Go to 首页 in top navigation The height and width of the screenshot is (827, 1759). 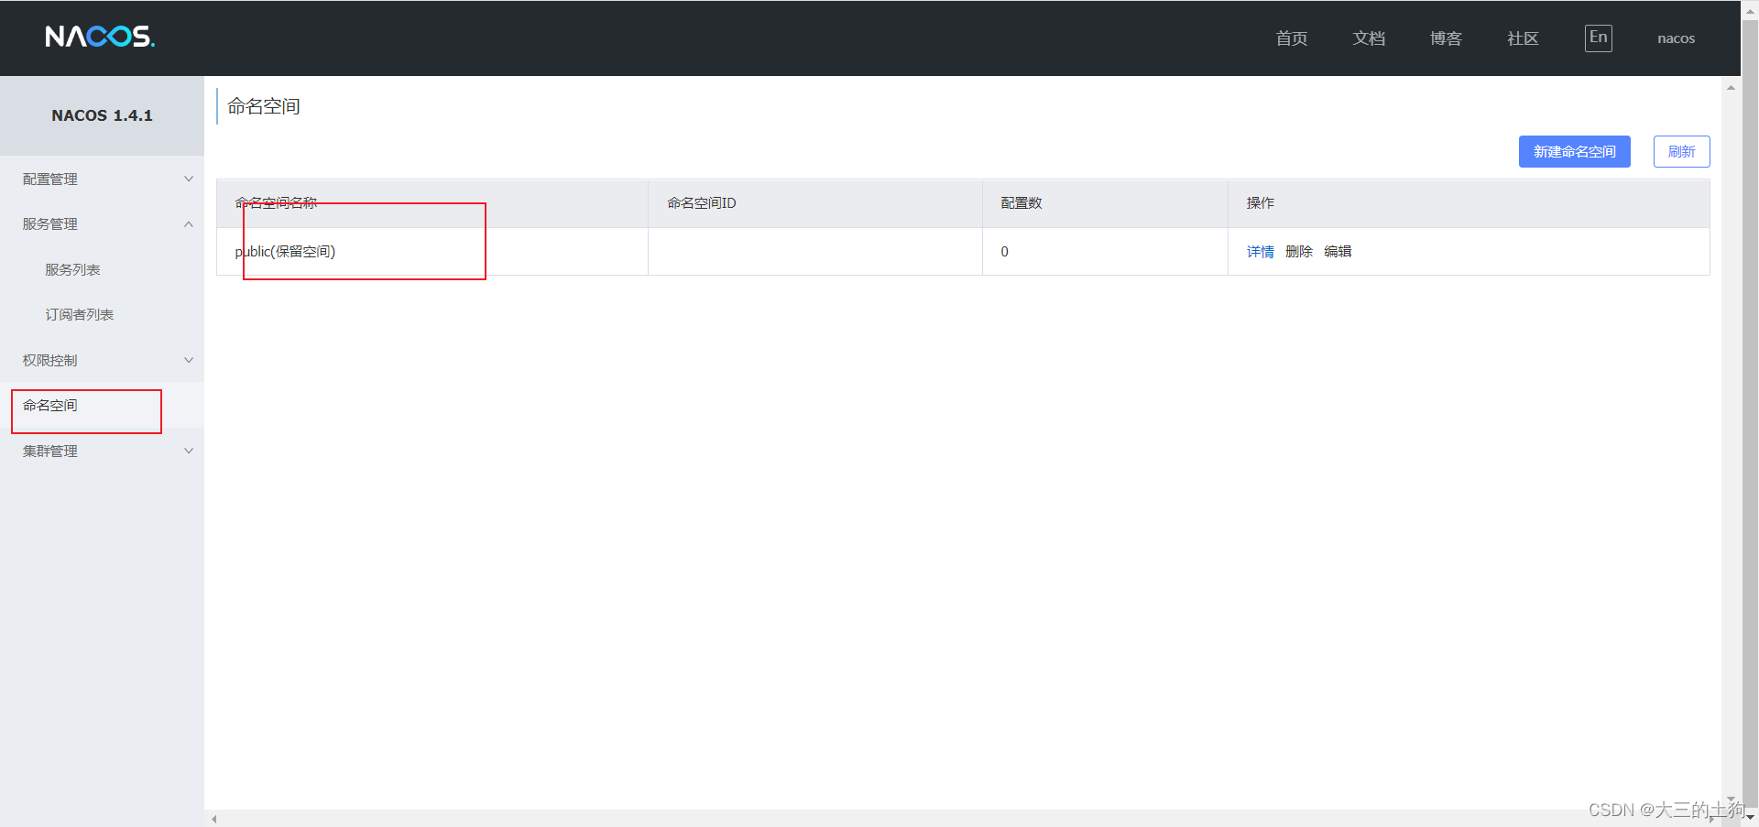[x=1291, y=38]
